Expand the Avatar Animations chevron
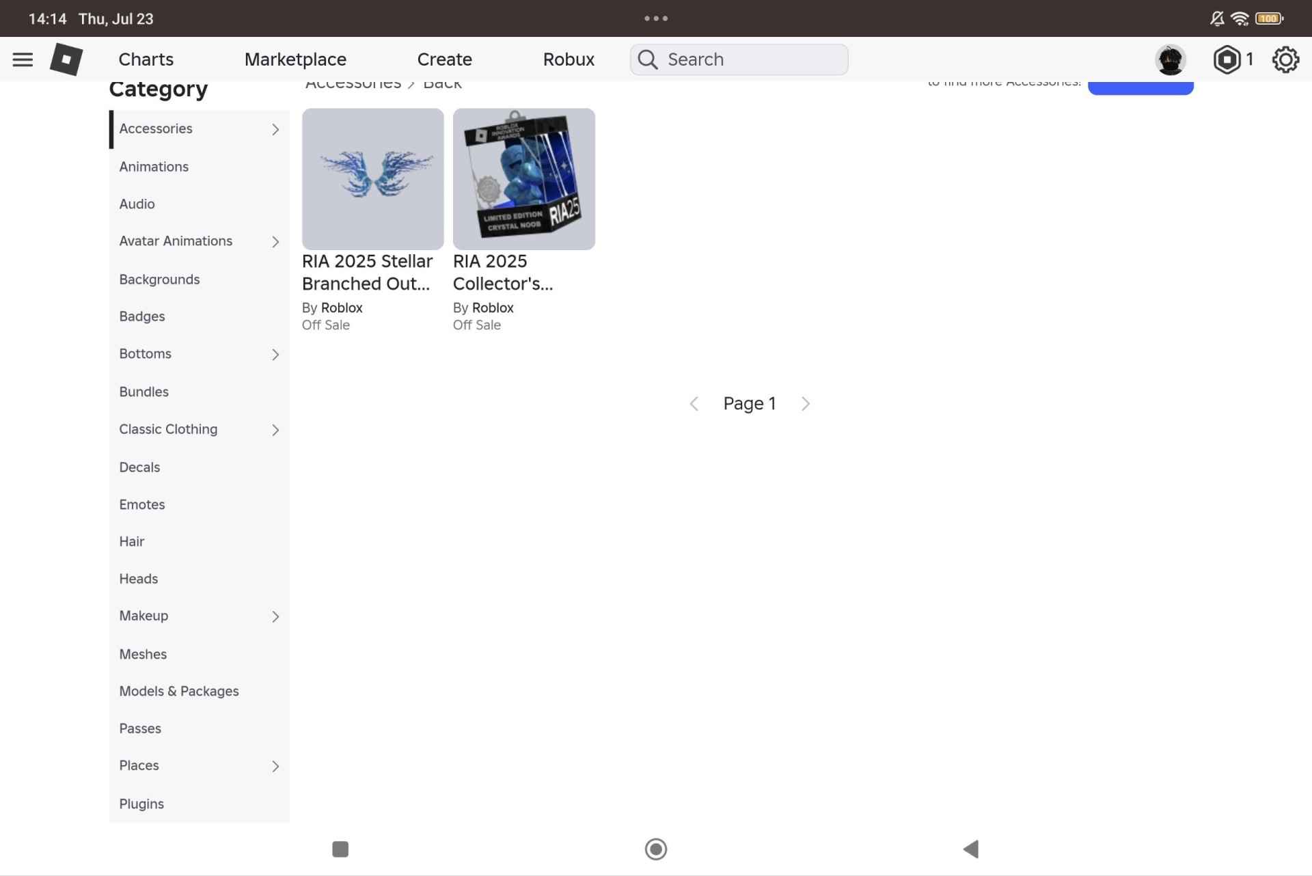This screenshot has width=1312, height=876. 275,242
